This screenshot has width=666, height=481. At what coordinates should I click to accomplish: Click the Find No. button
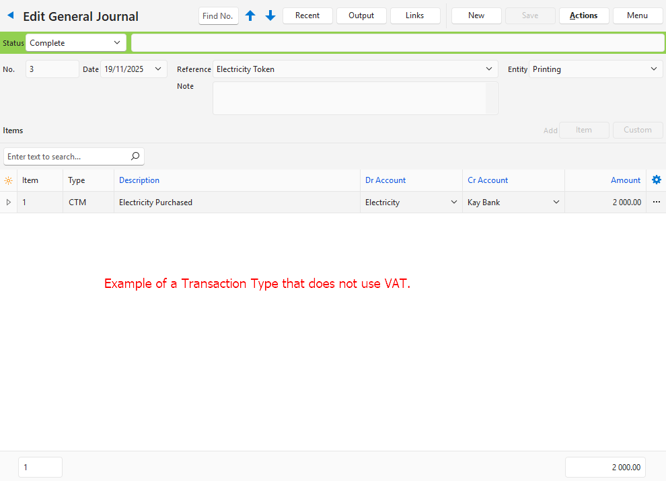click(x=218, y=15)
